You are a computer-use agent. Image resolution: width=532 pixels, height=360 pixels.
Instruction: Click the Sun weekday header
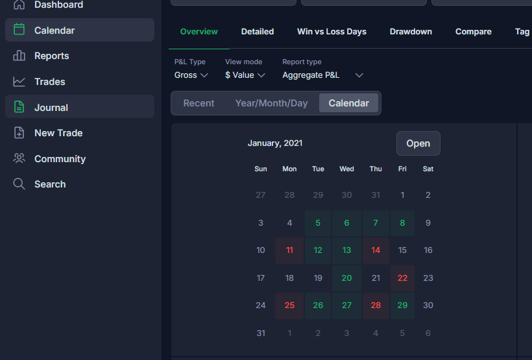[x=261, y=169]
